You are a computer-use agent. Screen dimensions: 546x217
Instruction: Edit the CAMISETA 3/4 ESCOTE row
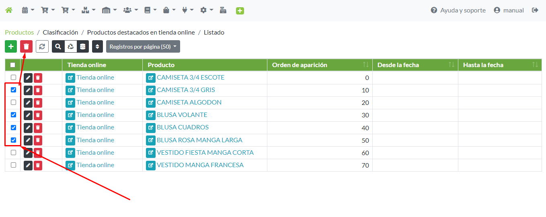pyautogui.click(x=28, y=78)
